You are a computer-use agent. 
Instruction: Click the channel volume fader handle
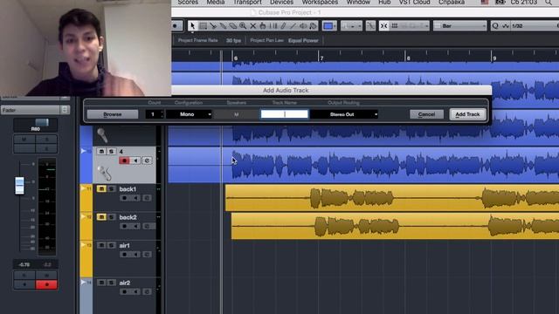click(x=19, y=186)
